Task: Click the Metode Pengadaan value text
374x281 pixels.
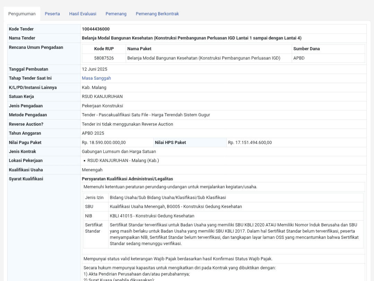Action: [146, 115]
